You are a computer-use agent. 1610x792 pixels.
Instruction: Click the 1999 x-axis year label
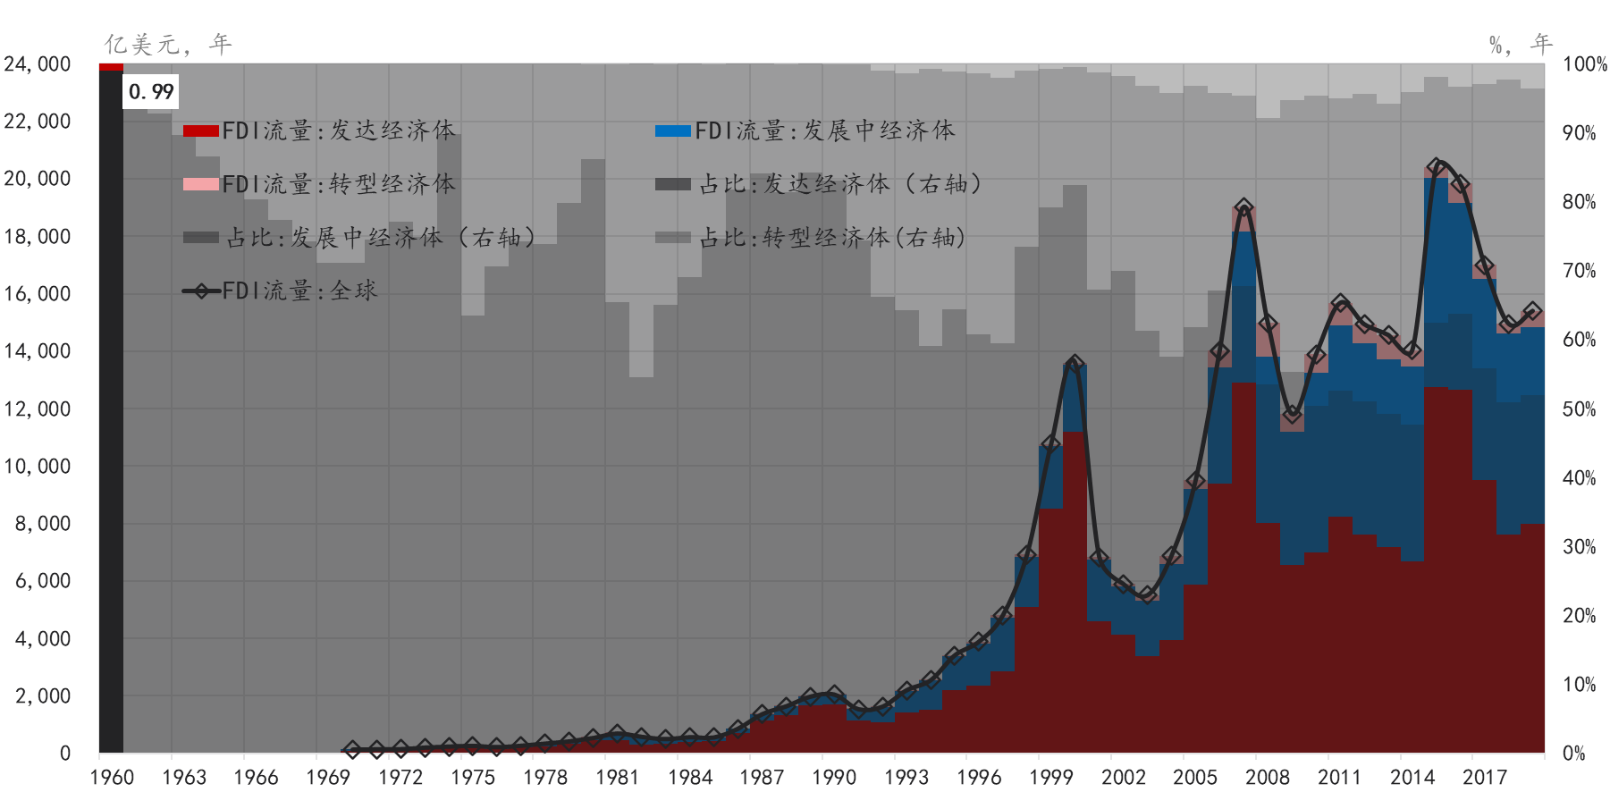(1050, 777)
